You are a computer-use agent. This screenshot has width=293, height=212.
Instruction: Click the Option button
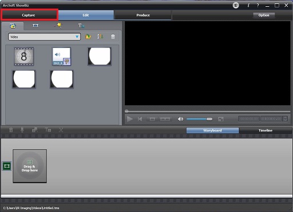264,15
